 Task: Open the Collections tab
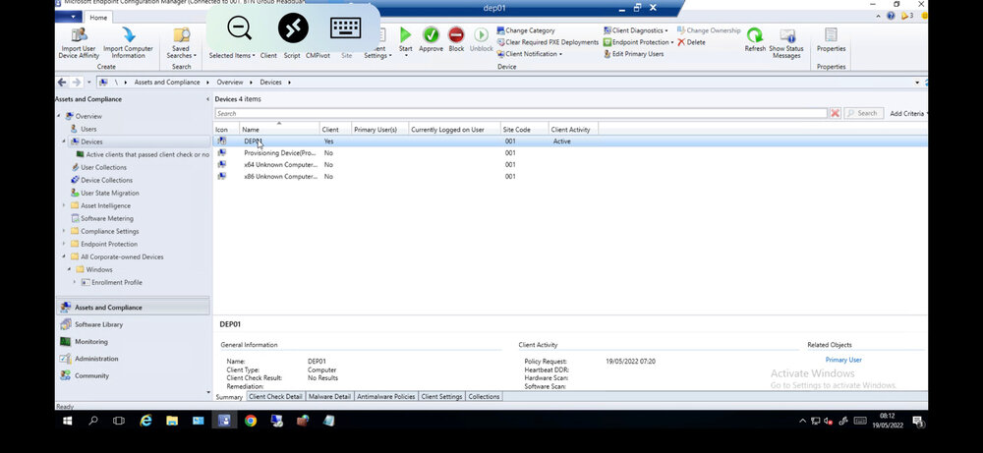484,397
